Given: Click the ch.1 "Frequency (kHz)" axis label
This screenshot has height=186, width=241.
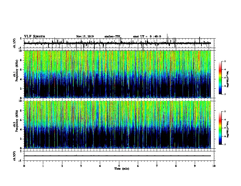Looking at the screenshot, I should click(x=17, y=71).
